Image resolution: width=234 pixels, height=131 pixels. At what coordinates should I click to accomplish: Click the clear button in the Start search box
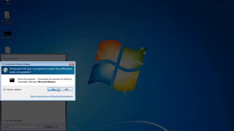tap(37, 127)
